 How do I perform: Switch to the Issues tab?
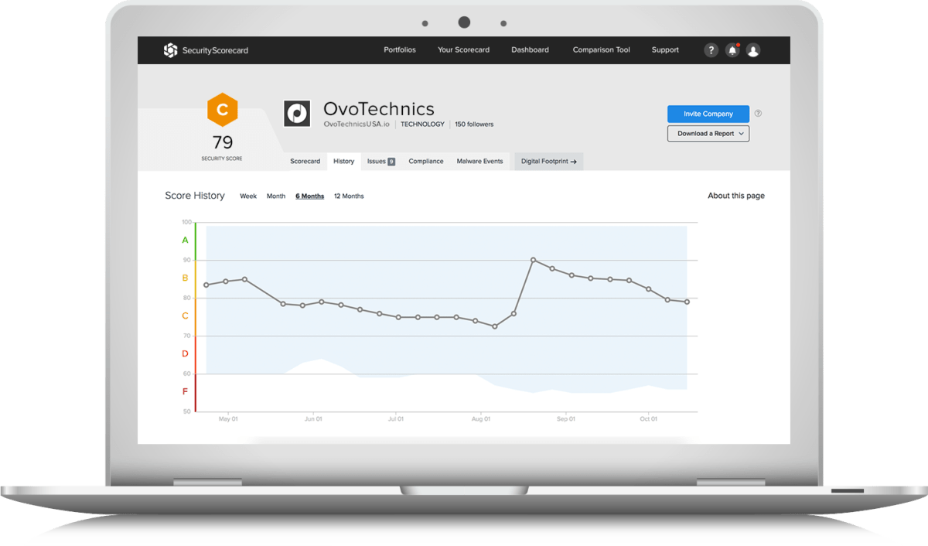point(380,162)
